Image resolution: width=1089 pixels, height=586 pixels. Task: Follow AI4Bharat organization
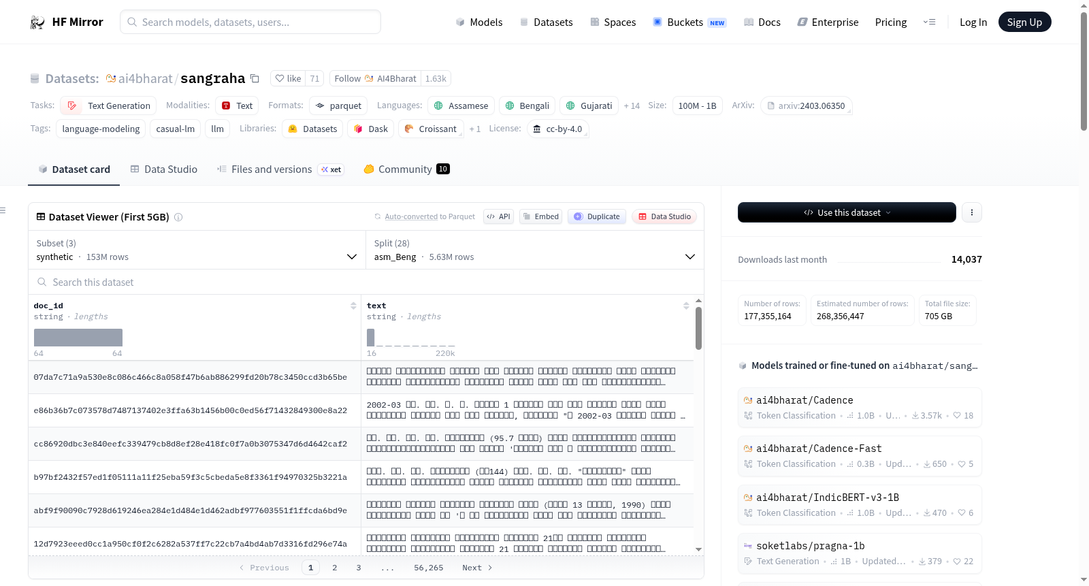(375, 78)
